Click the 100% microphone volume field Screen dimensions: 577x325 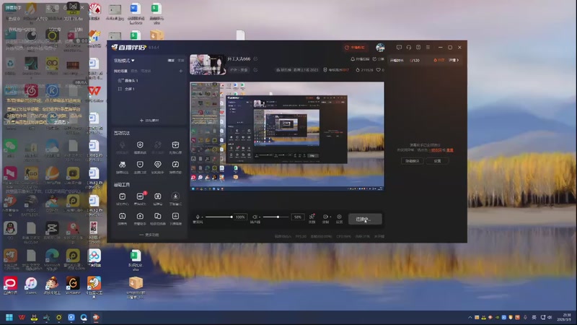(240, 217)
